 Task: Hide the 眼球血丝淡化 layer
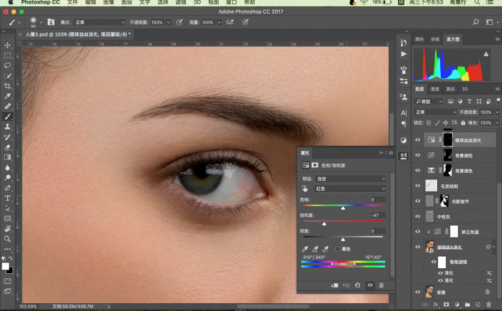tap(419, 139)
